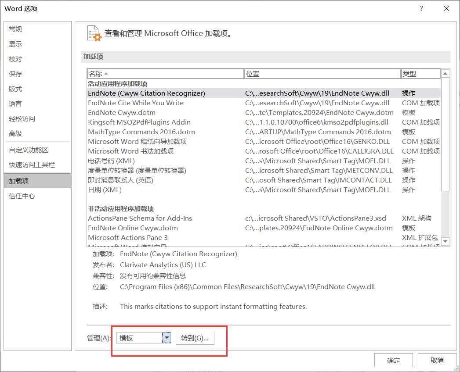Viewport: 460px width, 372px height.
Task: Click the add-in list scroll up arrow
Action: click(446, 74)
